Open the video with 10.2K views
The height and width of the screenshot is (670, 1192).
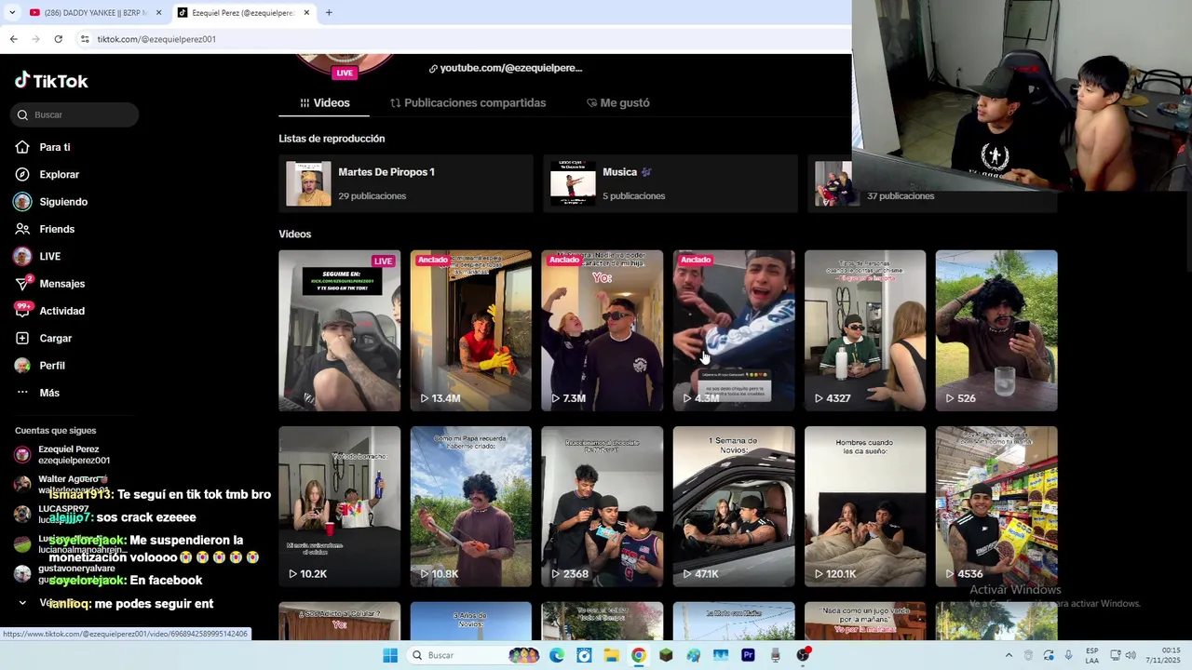click(x=340, y=506)
